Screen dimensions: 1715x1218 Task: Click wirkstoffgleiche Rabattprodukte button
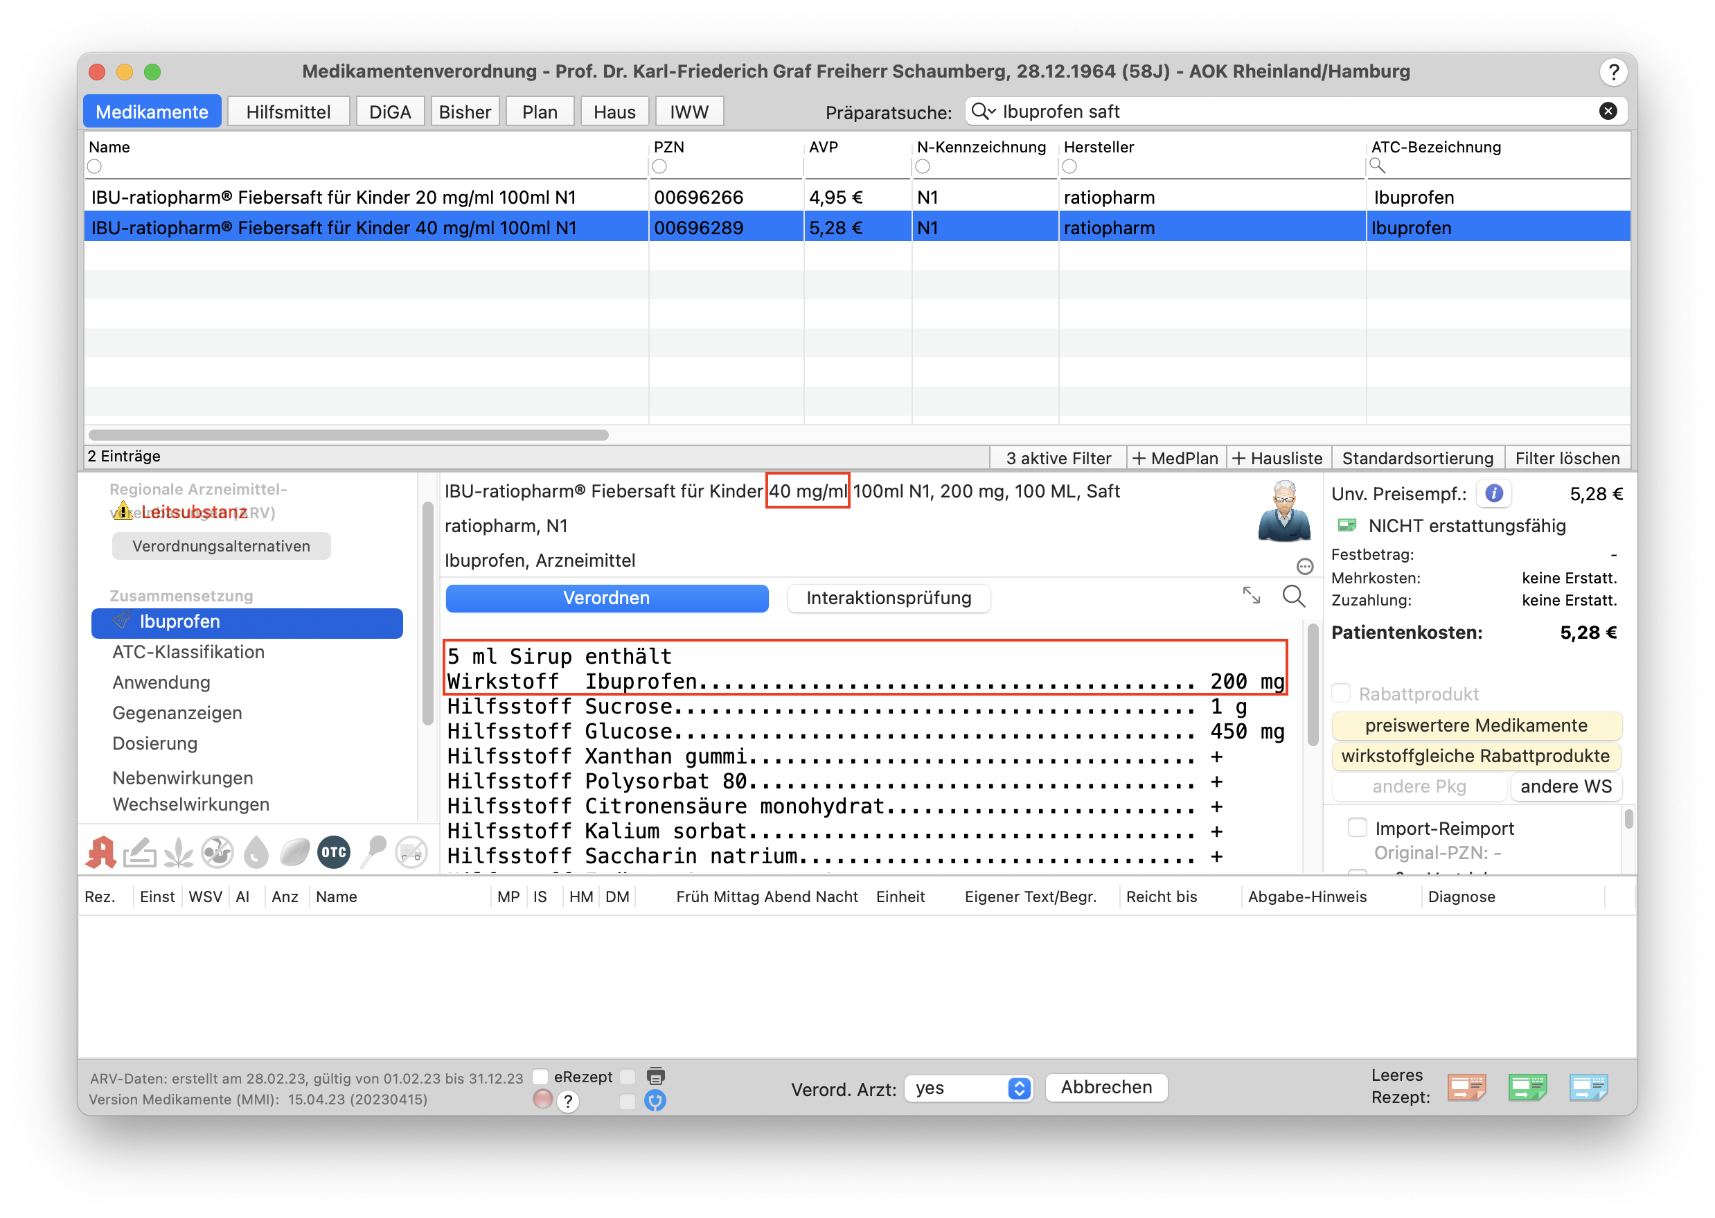click(x=1476, y=756)
